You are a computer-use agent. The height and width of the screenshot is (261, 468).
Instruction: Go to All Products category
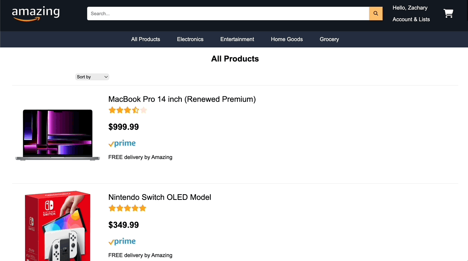145,39
